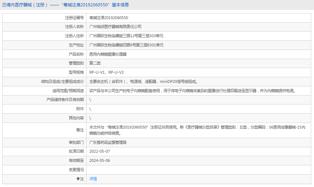Click the 有效期至 label
314x187 pixels.
click(x=76, y=160)
